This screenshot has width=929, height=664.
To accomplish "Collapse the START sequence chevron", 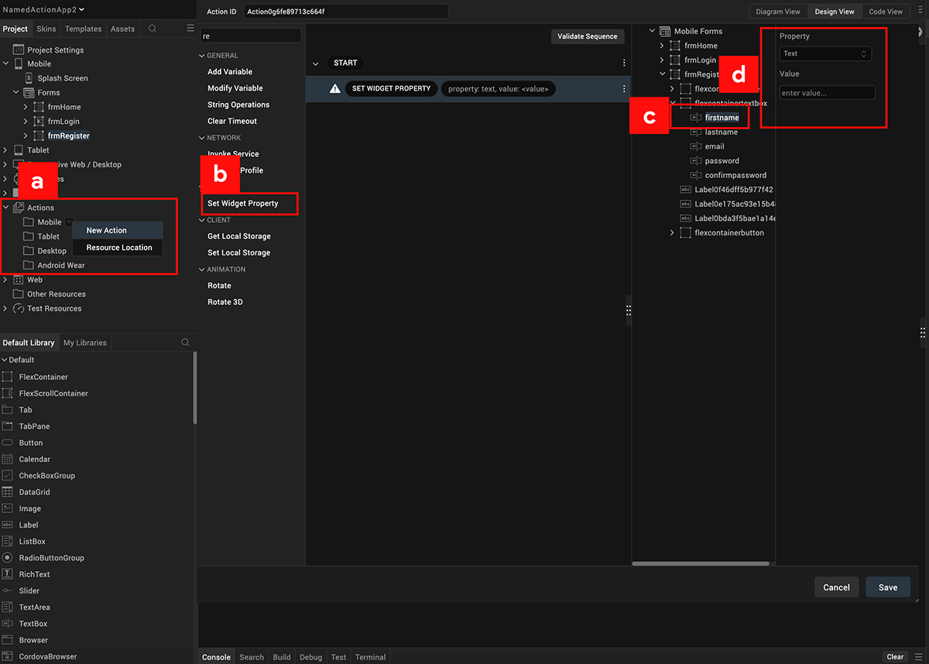I will [316, 63].
